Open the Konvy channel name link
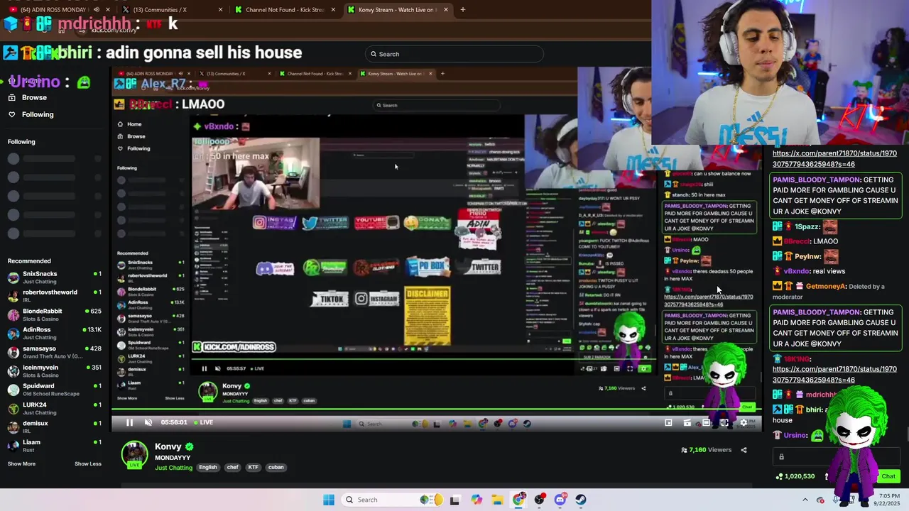 coord(168,446)
